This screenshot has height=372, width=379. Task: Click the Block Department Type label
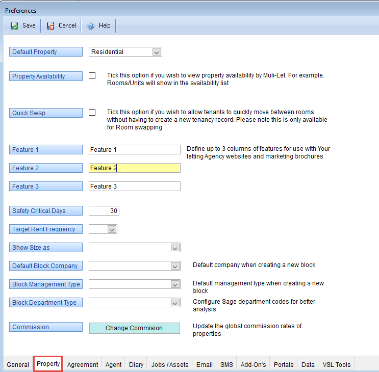(x=46, y=303)
